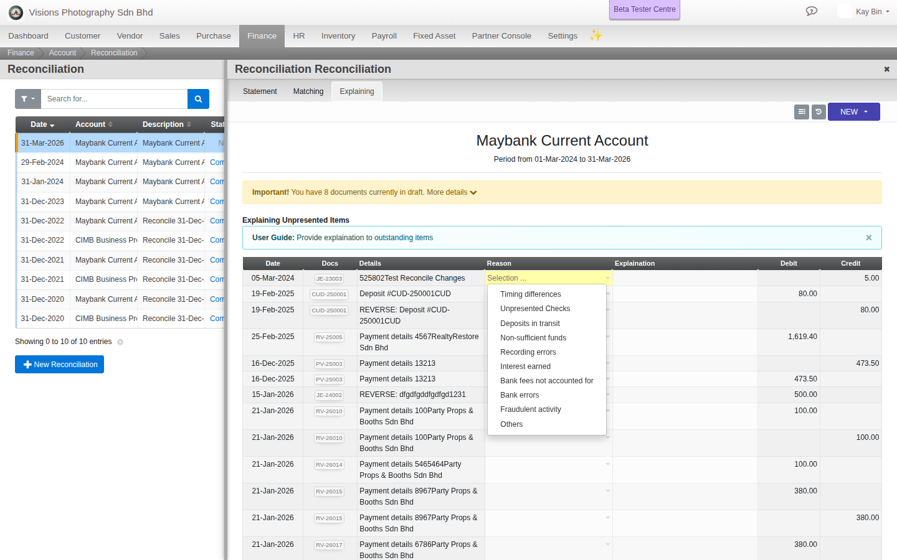Open the Payroll menu
This screenshot has width=897, height=560.
tap(384, 36)
